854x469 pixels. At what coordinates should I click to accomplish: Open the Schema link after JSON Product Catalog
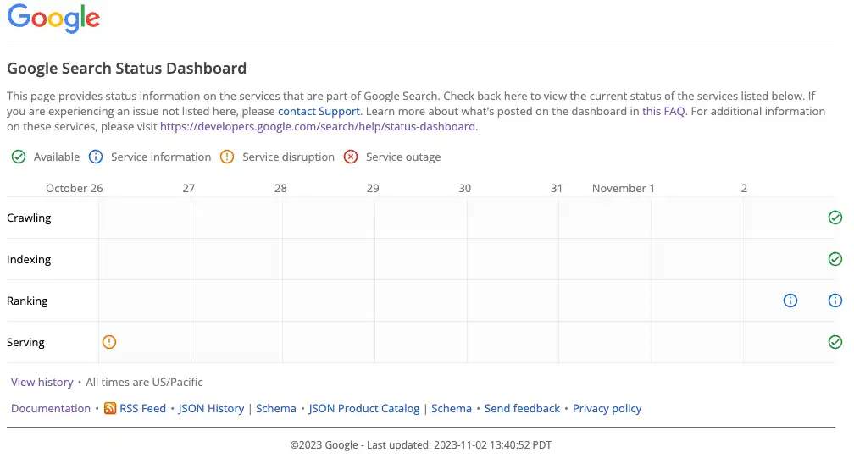tap(452, 409)
